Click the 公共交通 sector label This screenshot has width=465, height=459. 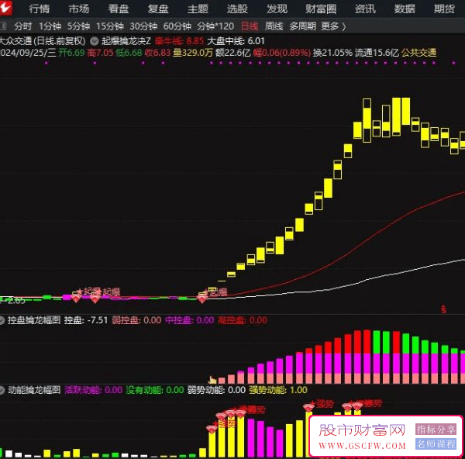pyautogui.click(x=418, y=53)
